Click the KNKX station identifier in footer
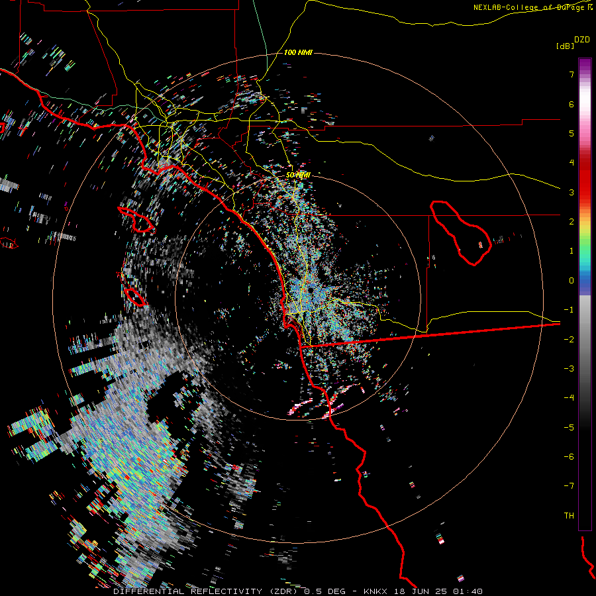The width and height of the screenshot is (596, 596). pyautogui.click(x=375, y=591)
